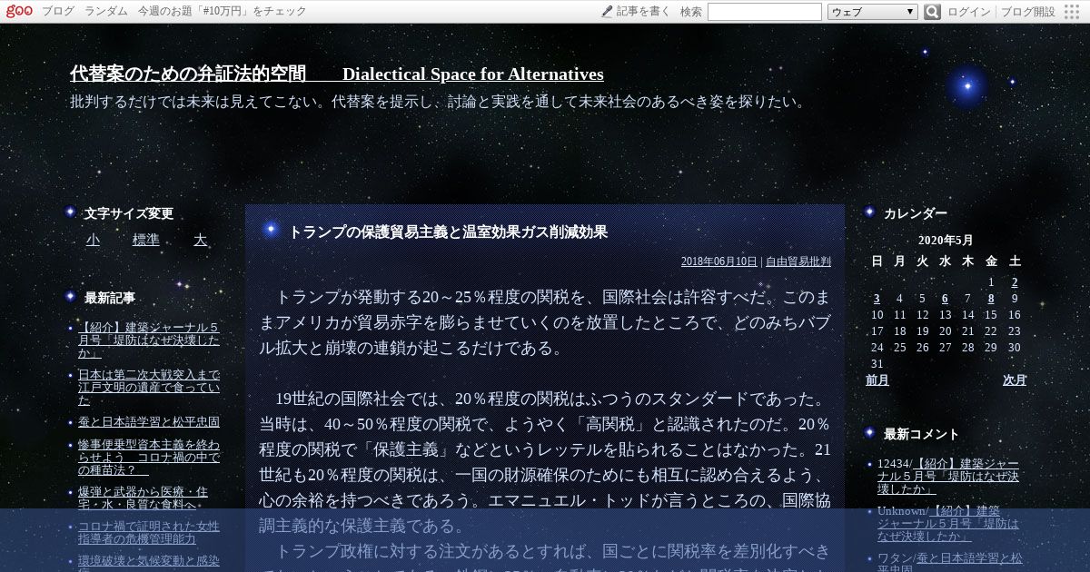The width and height of the screenshot is (1090, 572).
Task: Click the 最新記事 heading
Action: point(109,298)
